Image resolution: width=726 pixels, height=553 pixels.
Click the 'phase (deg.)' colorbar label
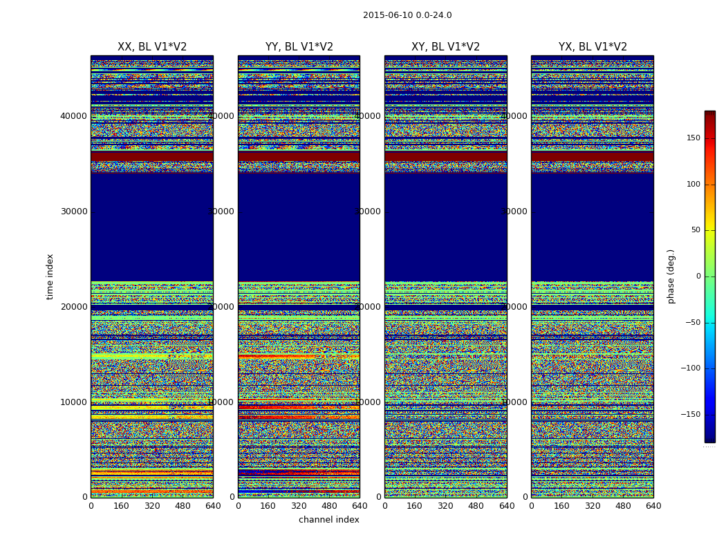coord(671,276)
